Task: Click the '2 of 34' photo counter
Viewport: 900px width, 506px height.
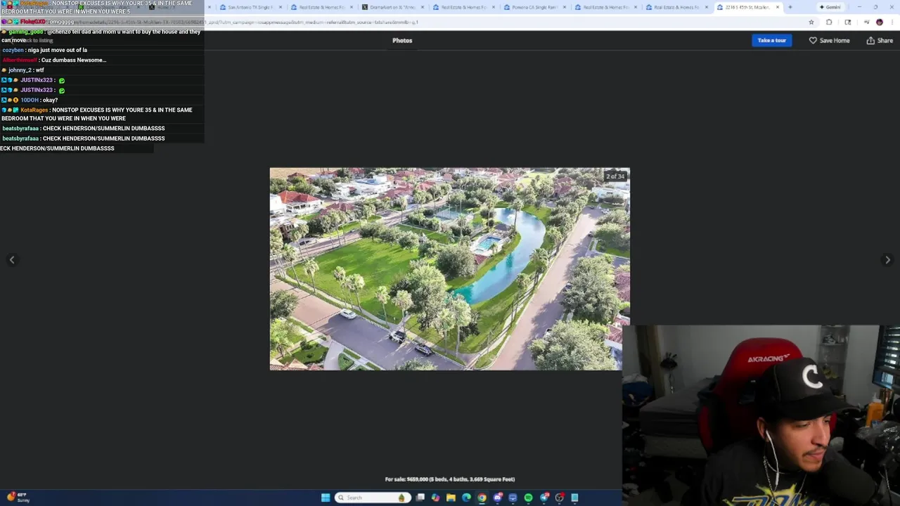Action: 615,176
